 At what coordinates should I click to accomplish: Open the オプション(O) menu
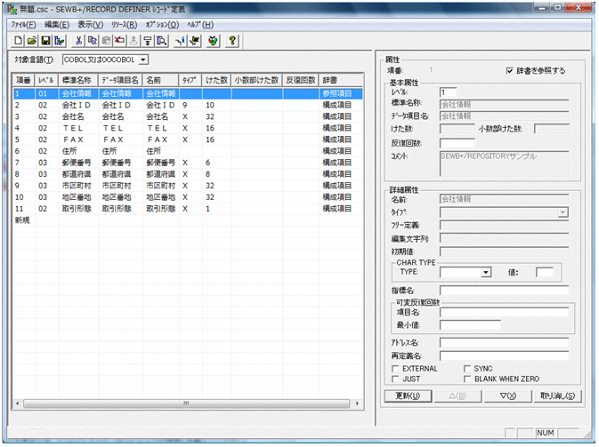click(161, 25)
